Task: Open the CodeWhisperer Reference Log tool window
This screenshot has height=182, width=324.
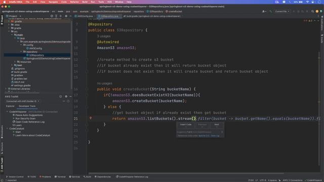Action: point(132,177)
